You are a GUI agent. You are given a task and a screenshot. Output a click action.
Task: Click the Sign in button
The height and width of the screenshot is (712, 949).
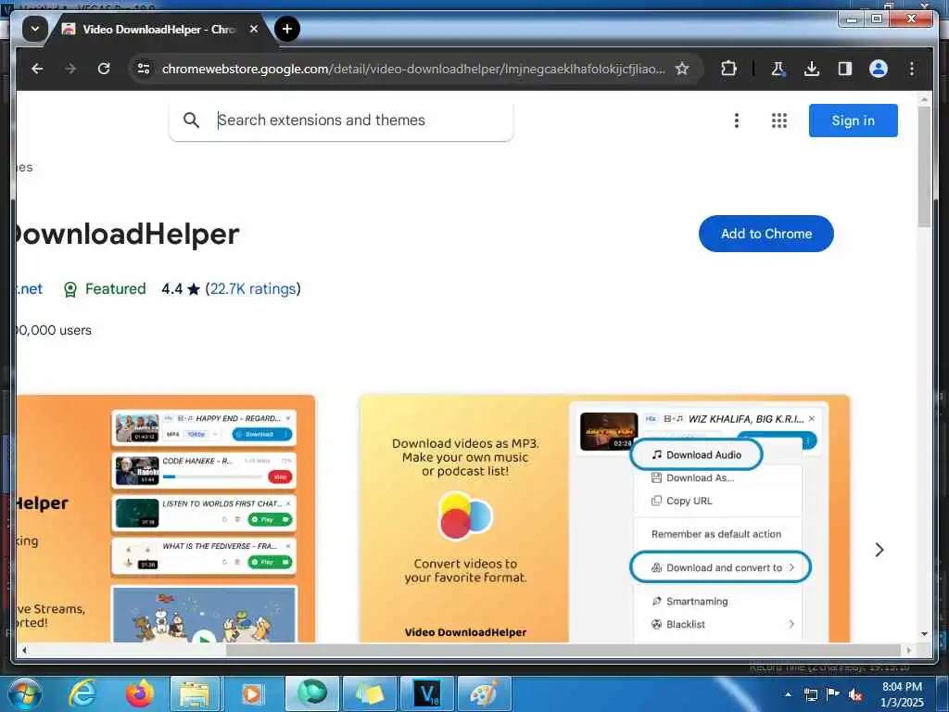(x=853, y=120)
